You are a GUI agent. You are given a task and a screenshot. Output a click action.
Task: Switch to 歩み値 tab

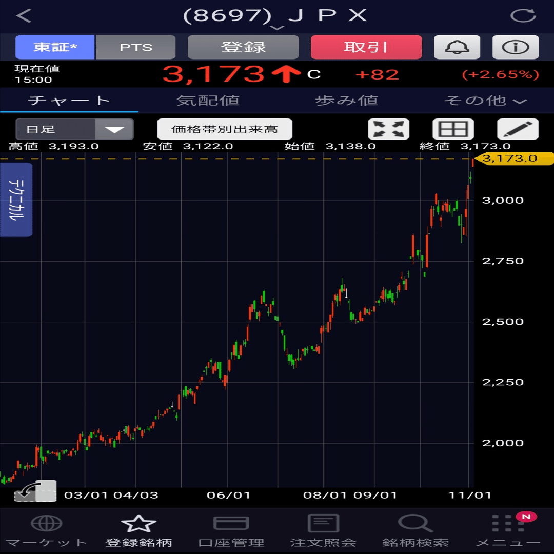coord(346,101)
